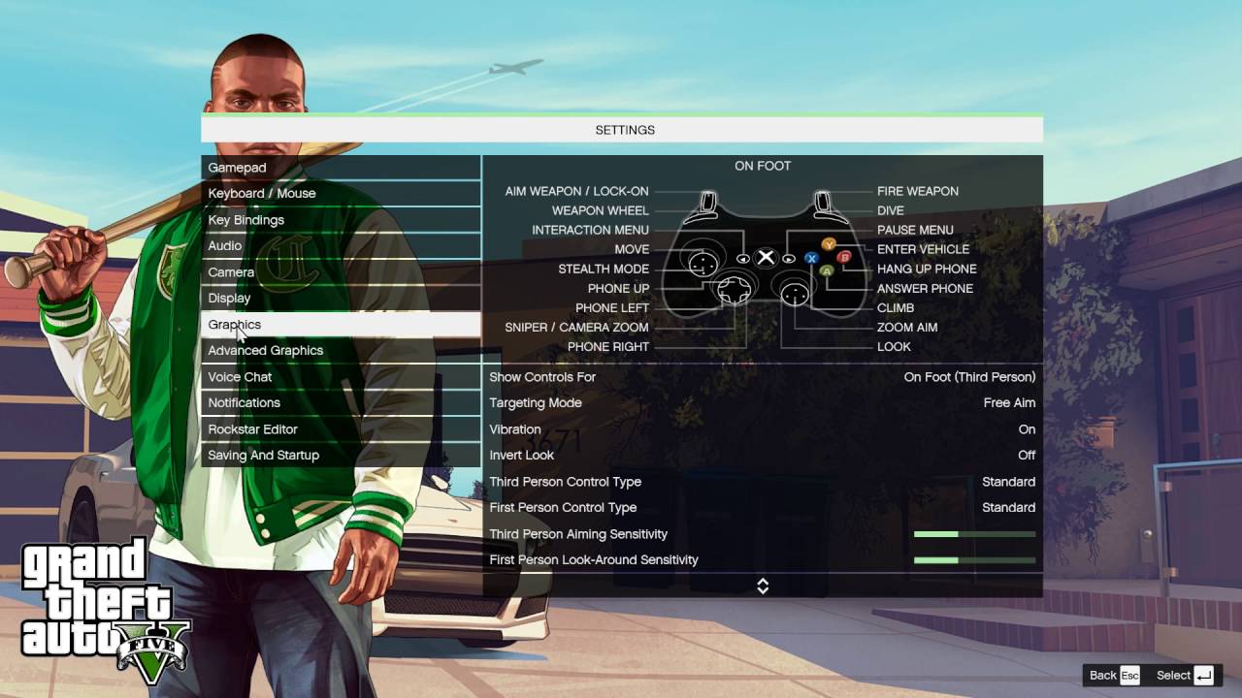Screen dimensions: 1242x698
Task: Click the Back button
Action: (x=1103, y=676)
